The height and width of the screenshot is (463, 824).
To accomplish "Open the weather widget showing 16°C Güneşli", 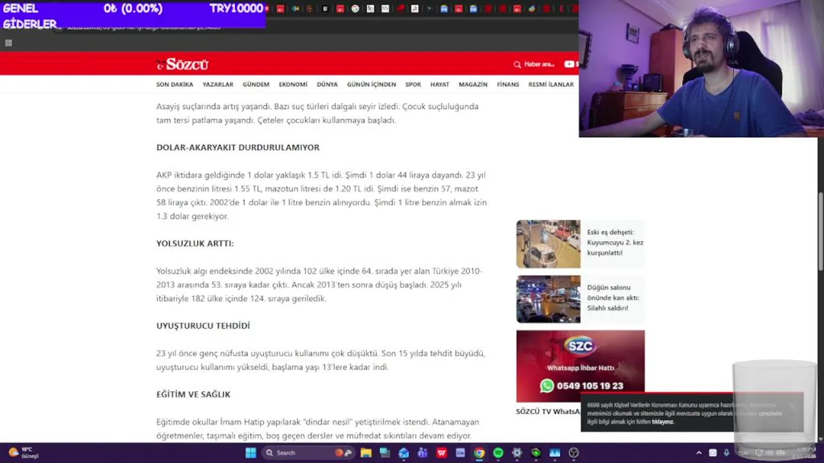I will (x=23, y=453).
